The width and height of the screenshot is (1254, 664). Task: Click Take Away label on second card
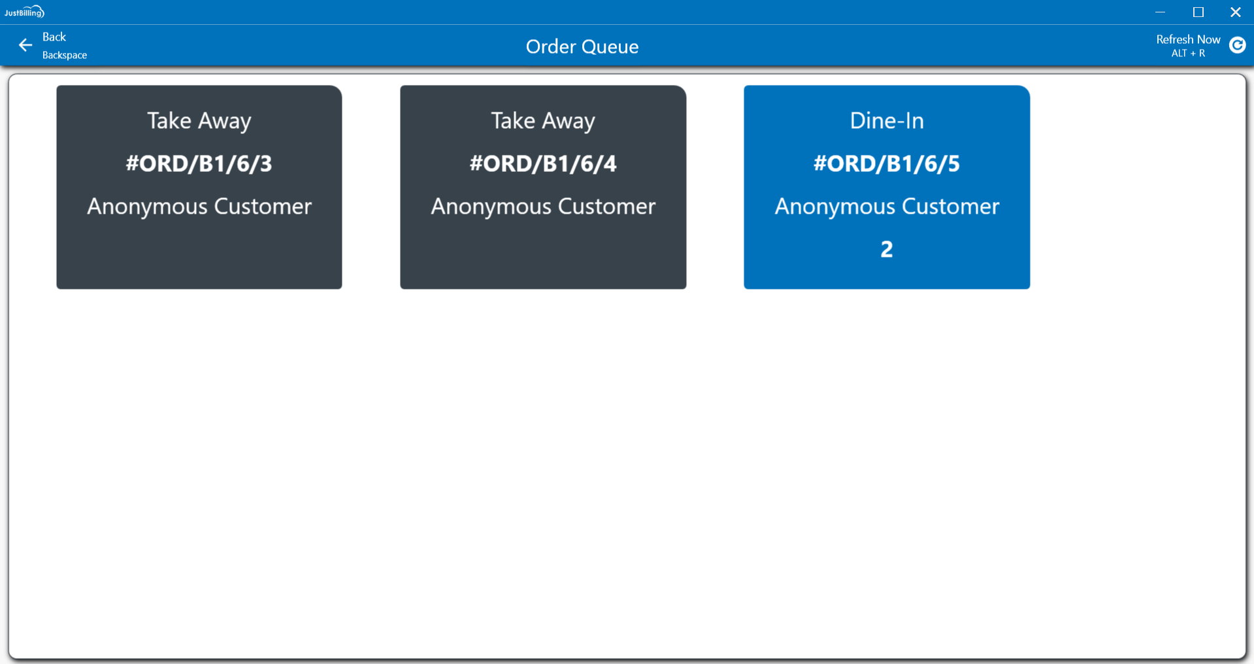(542, 120)
